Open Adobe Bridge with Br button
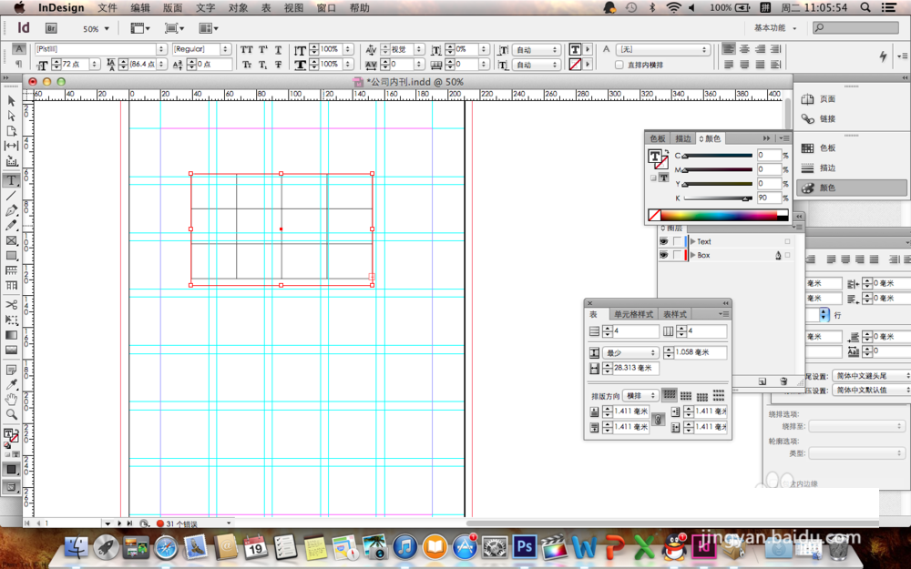 point(51,28)
